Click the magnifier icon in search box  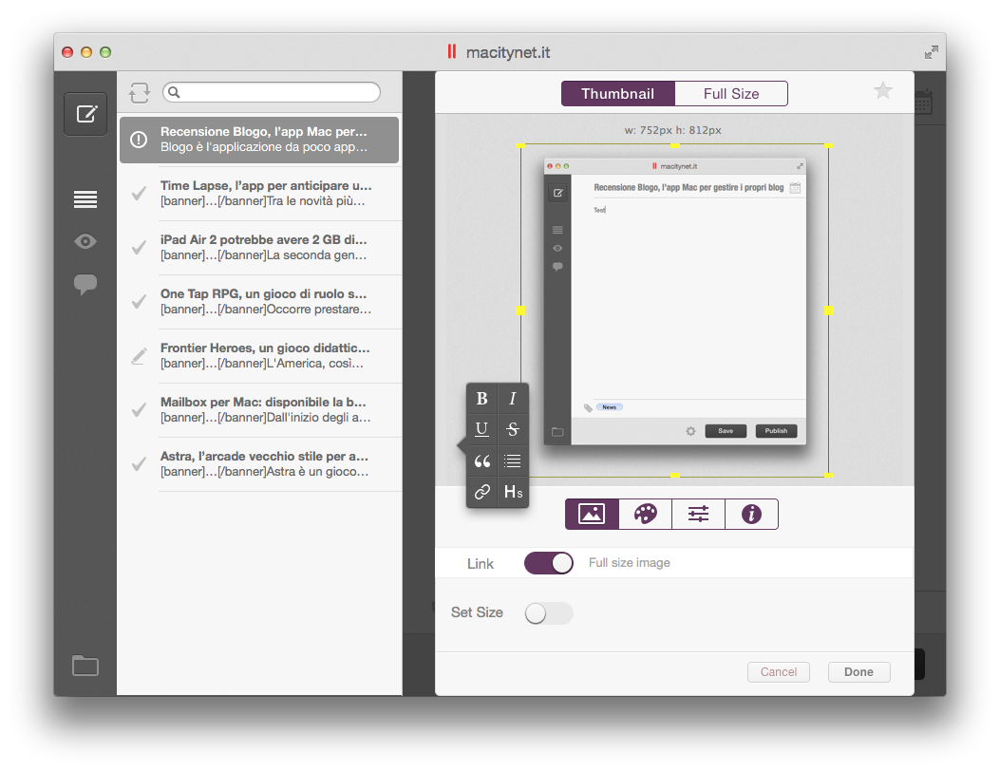pyautogui.click(x=174, y=92)
